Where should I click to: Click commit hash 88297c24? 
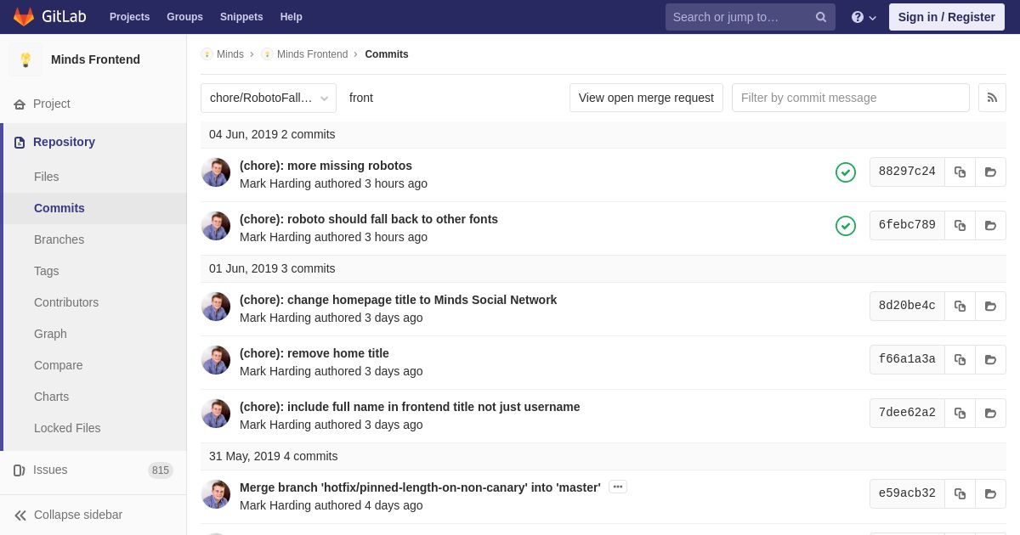click(907, 172)
